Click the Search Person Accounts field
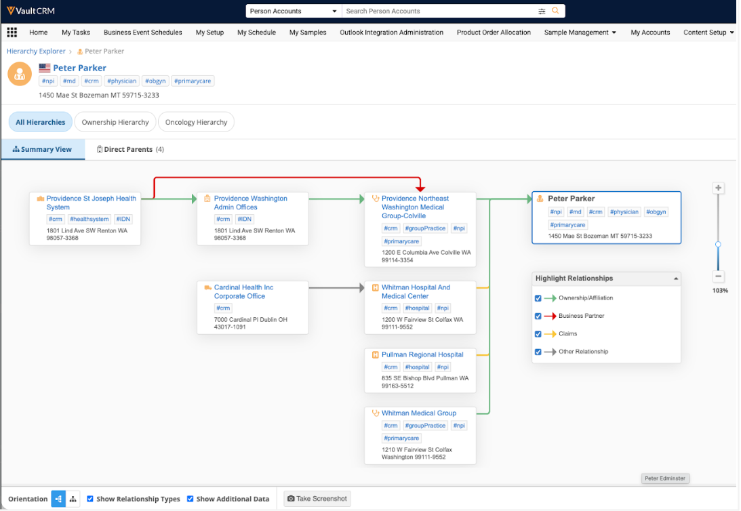 coord(439,11)
